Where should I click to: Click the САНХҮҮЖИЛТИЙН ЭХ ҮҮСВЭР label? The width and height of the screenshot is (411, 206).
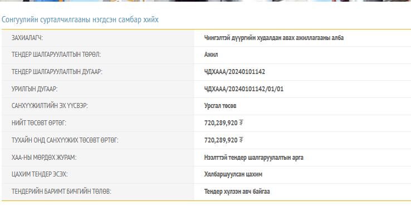tap(50, 106)
